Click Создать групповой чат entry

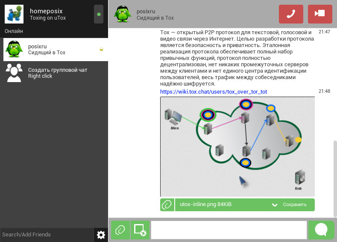point(56,73)
